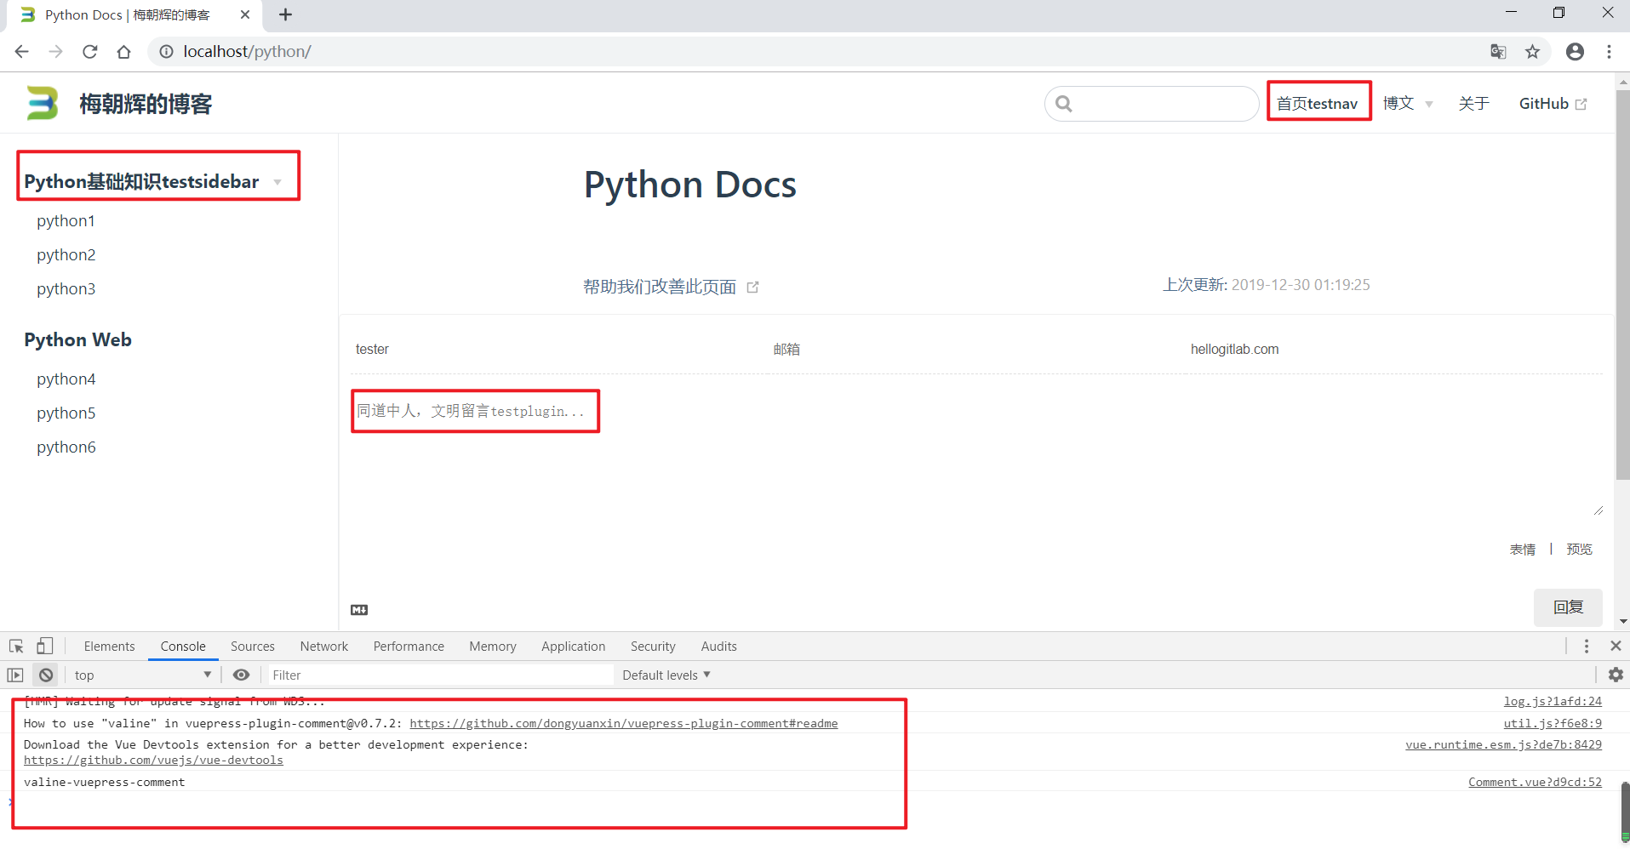
Task: Open the vuepress-plugin-comment readme link
Action: pyautogui.click(x=624, y=724)
